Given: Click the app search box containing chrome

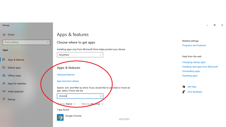Looking at the screenshot, I should pyautogui.click(x=80, y=96).
